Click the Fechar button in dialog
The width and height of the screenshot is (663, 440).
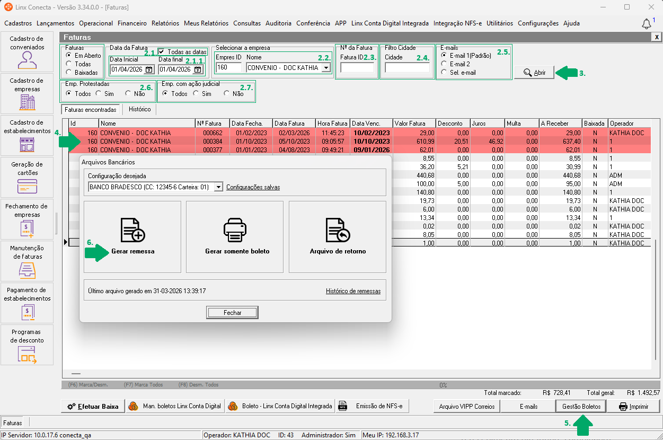coord(232,313)
